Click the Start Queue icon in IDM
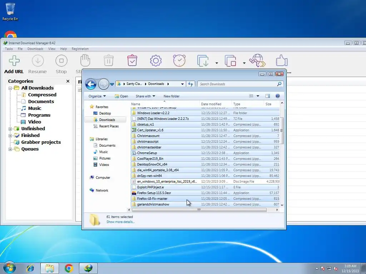 click(203, 61)
